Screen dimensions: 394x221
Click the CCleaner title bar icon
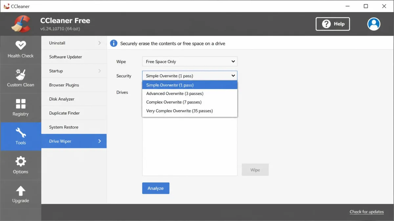(7, 6)
